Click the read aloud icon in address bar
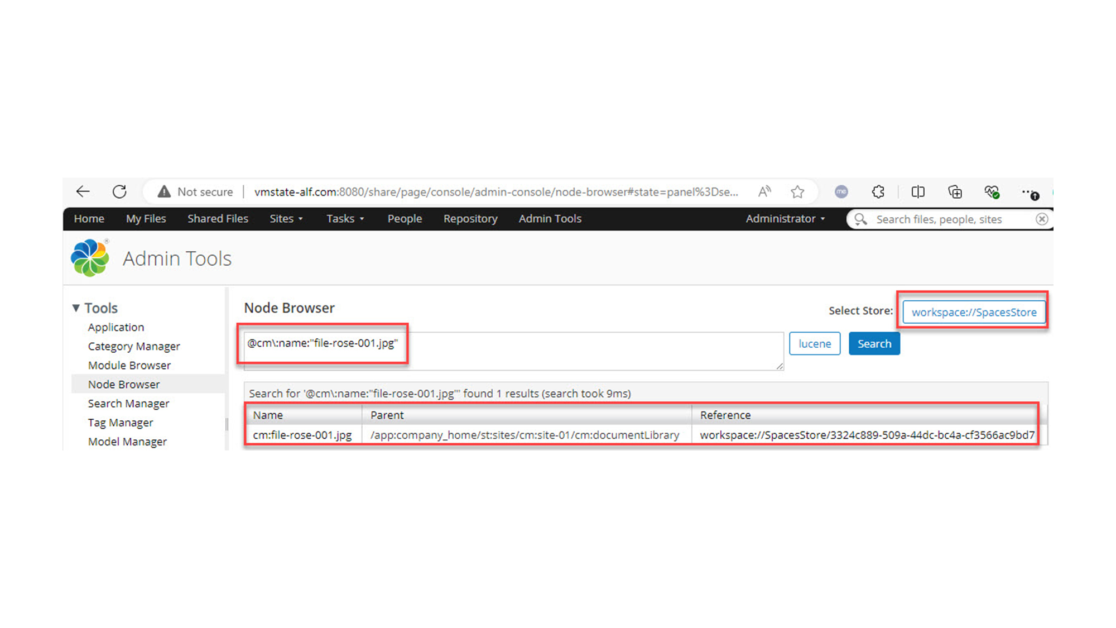This screenshot has height=628, width=1116. [x=764, y=191]
